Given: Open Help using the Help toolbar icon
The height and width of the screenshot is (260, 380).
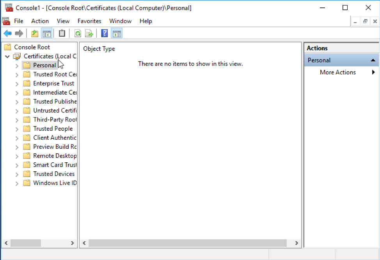Looking at the screenshot, I should coord(104,33).
